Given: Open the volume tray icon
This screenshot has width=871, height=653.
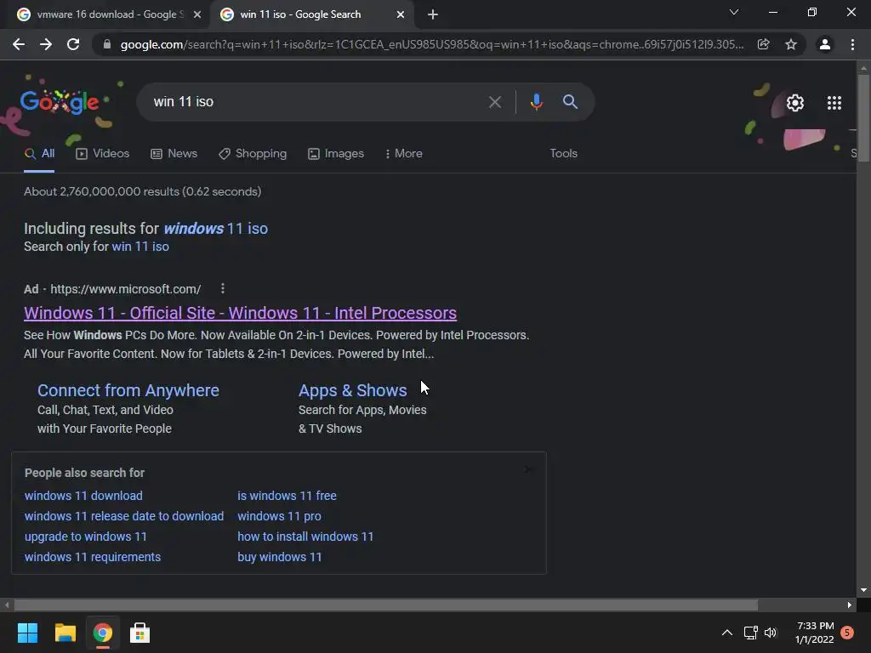Looking at the screenshot, I should coord(771,633).
